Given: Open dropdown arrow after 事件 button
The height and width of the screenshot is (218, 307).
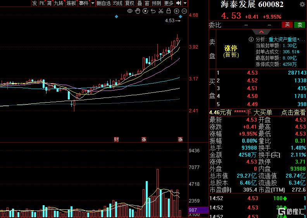Looking at the screenshot, I should [93, 3].
